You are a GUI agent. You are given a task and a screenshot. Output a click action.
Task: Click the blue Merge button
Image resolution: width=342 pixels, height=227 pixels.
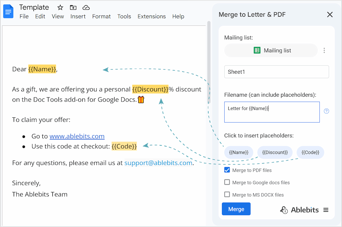click(236, 209)
